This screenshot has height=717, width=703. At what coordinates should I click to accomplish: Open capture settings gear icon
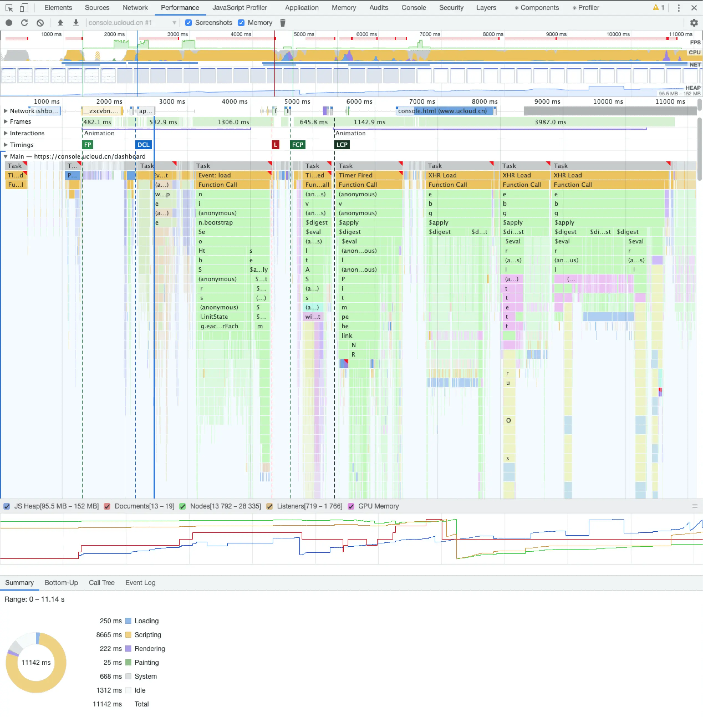[x=694, y=23]
